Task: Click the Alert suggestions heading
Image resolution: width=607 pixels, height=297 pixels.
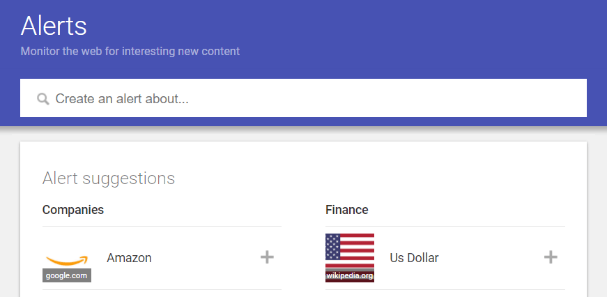Action: pyautogui.click(x=109, y=178)
